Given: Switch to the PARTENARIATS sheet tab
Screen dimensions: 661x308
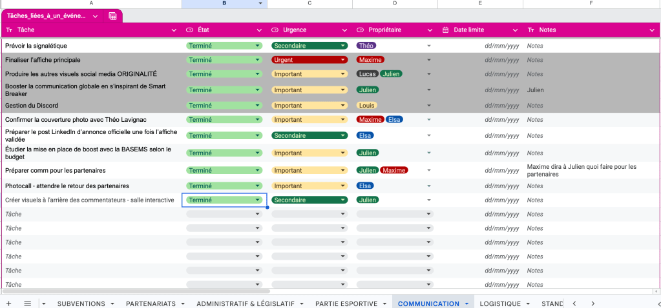Looking at the screenshot, I should click(x=151, y=303).
